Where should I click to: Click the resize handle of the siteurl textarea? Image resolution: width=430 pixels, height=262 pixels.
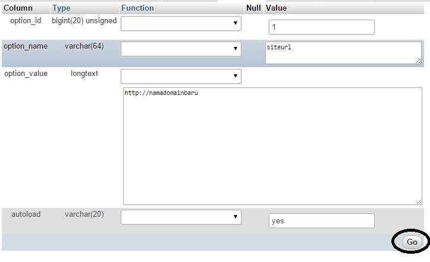pos(419,61)
